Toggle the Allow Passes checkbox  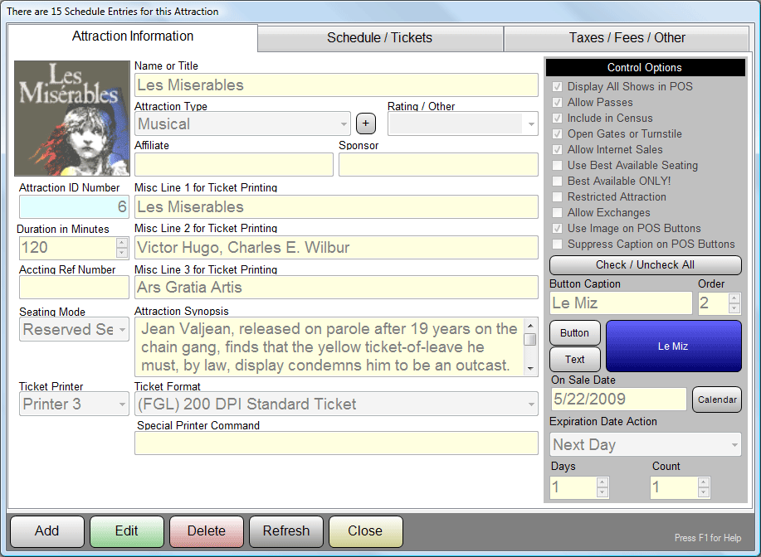[557, 102]
